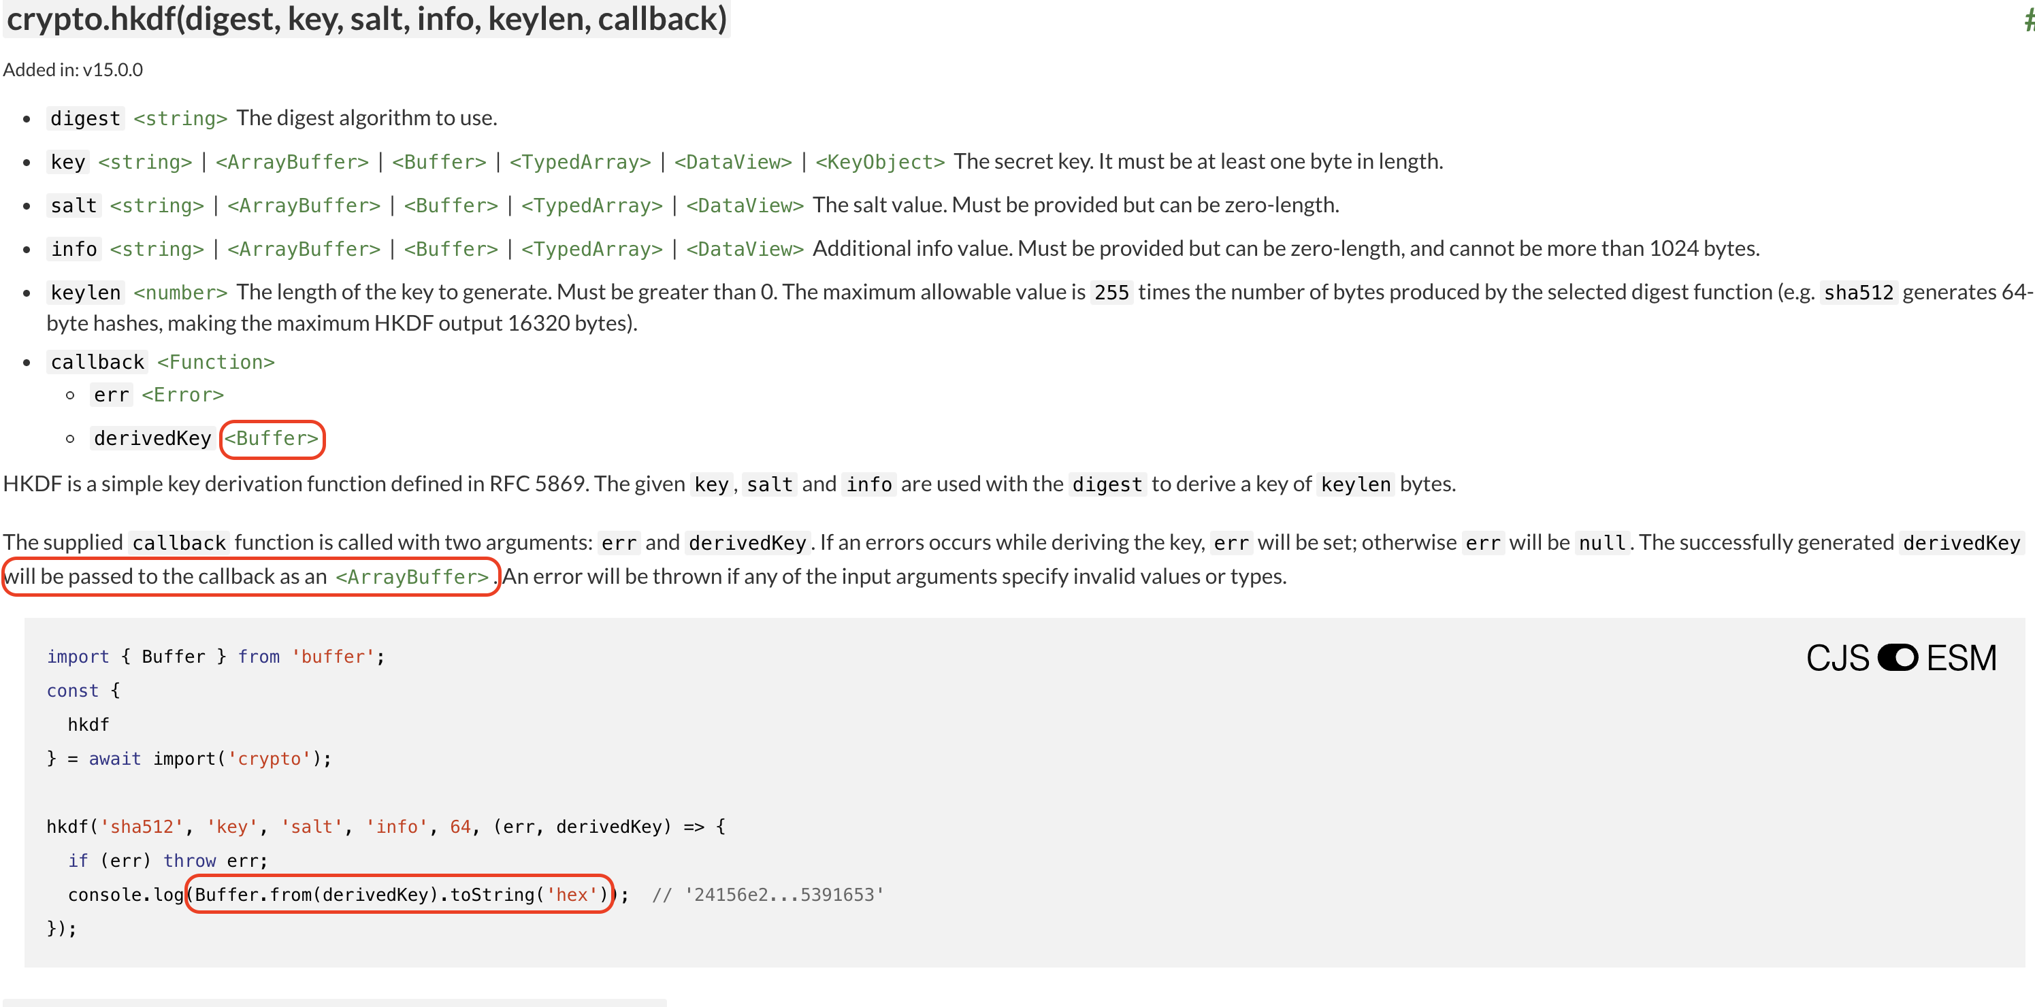This screenshot has height=1007, width=2035.
Task: Click the # anchor link beside heading
Action: pyautogui.click(x=2029, y=20)
